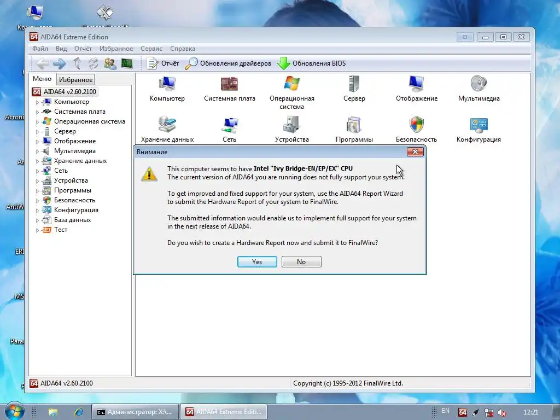The width and height of the screenshot is (560, 420).
Task: Open Windows Explorer from taskbar
Action: [x=53, y=412]
